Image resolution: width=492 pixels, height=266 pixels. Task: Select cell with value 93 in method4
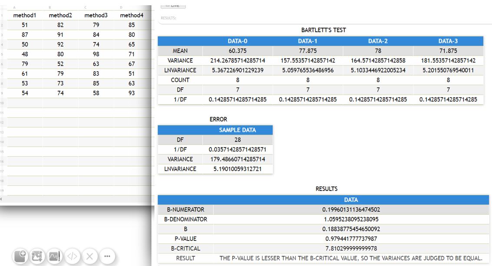pos(132,93)
